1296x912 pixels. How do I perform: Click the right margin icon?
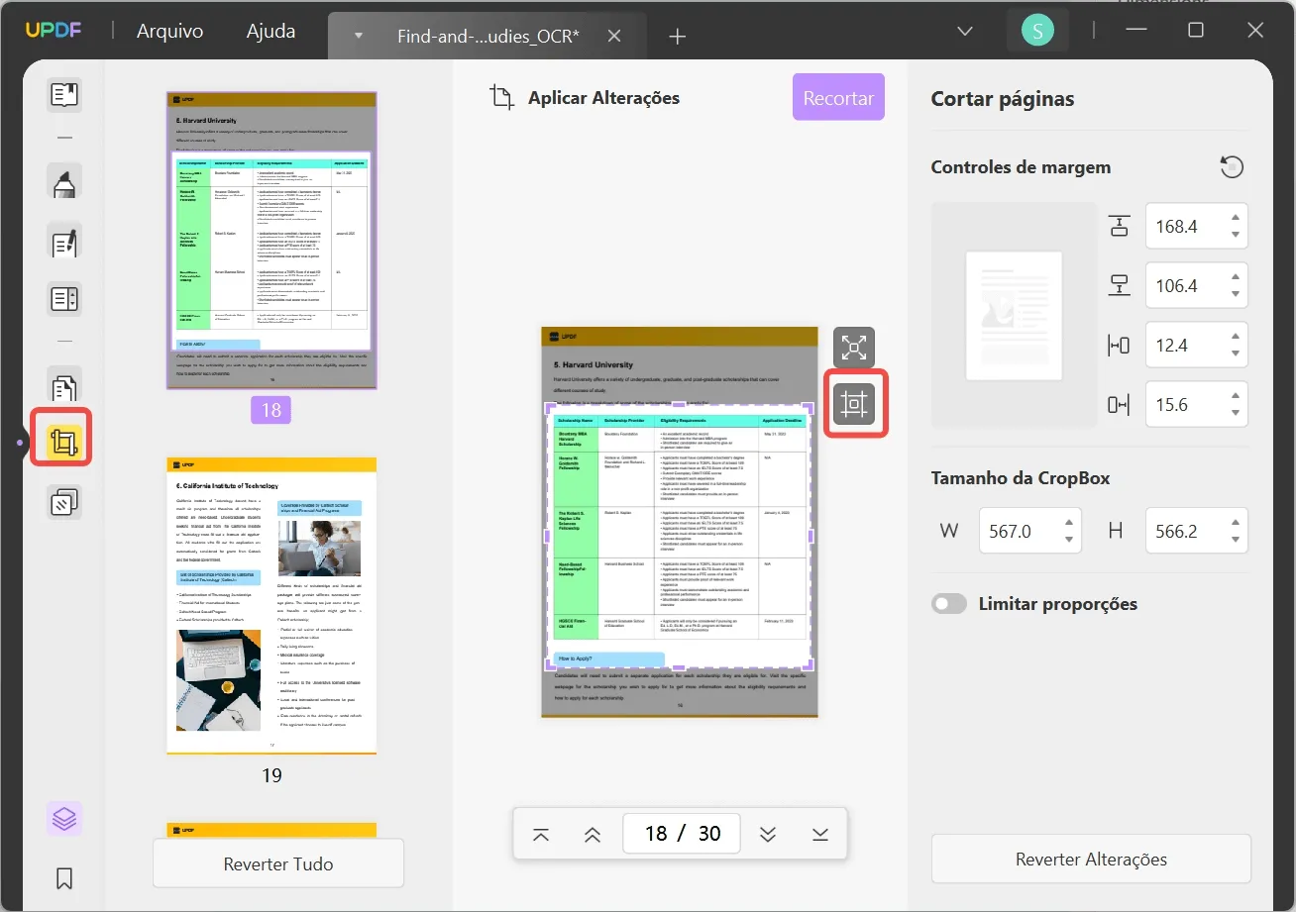(x=1119, y=404)
